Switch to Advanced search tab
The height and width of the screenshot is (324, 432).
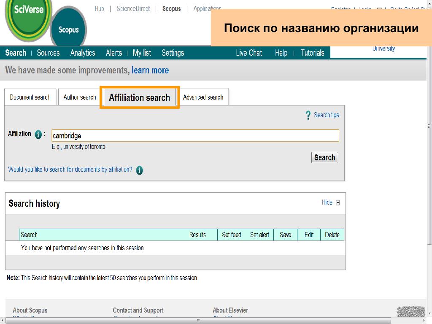(x=203, y=97)
